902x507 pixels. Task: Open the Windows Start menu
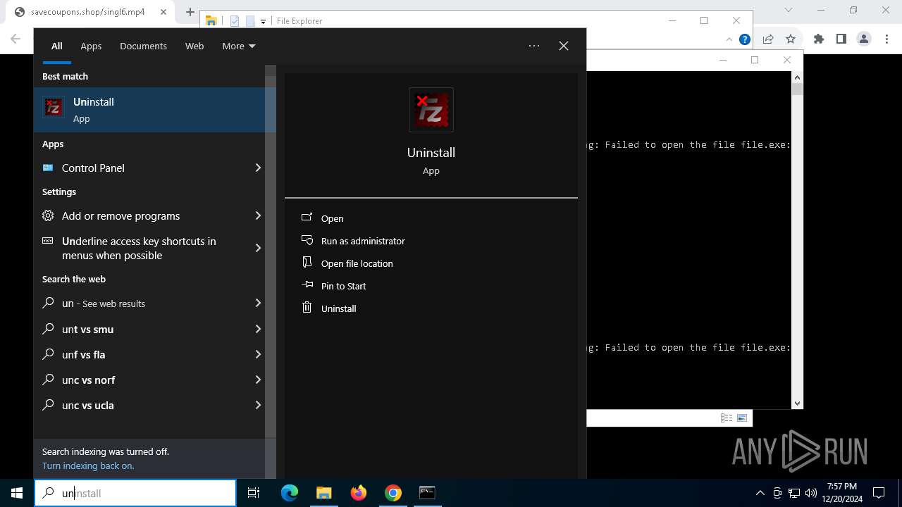point(17,493)
